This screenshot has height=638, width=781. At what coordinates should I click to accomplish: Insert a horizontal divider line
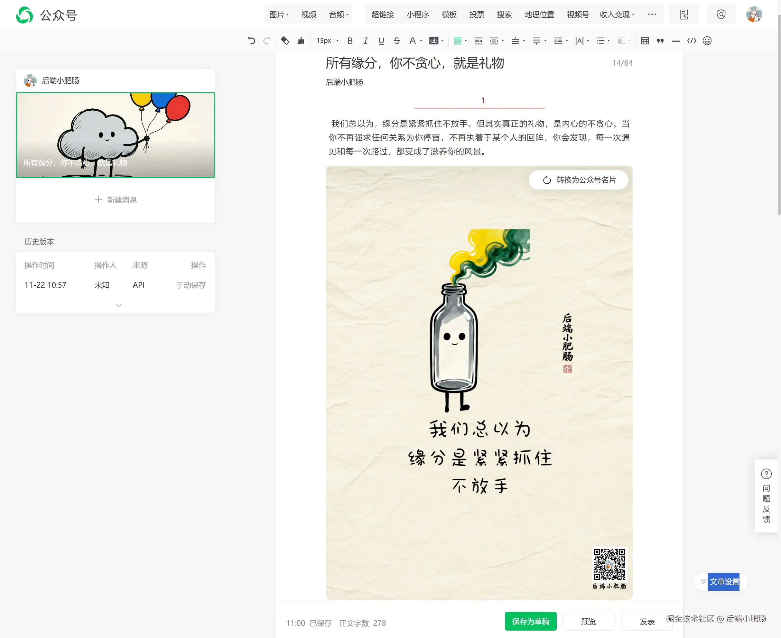(675, 41)
